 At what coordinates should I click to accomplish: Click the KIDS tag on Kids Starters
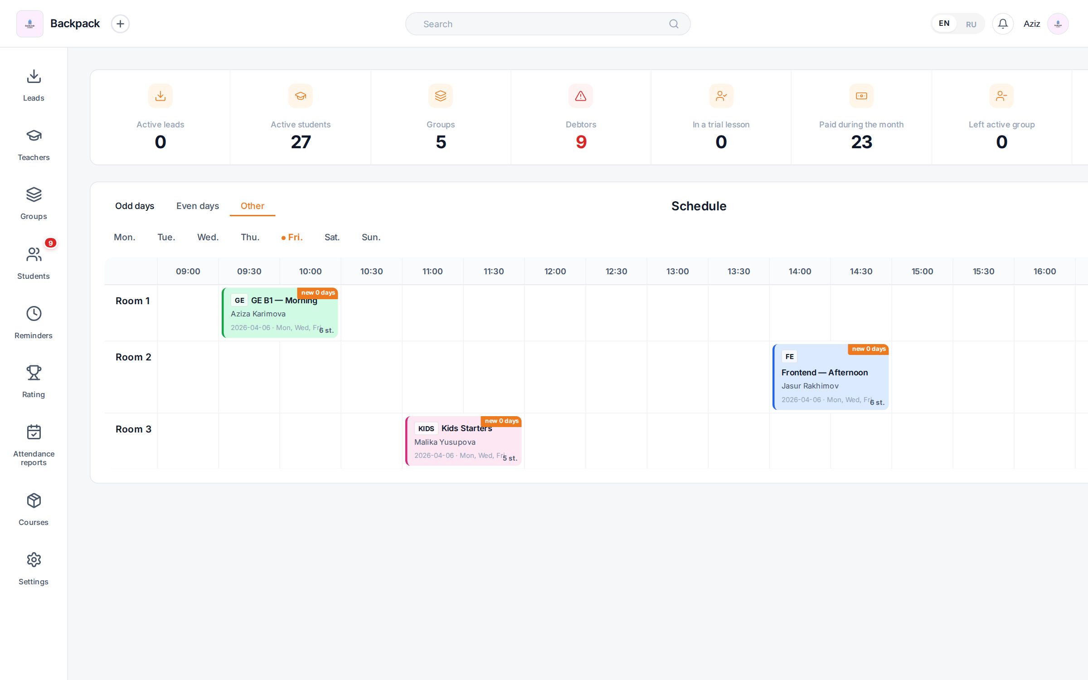click(x=426, y=428)
